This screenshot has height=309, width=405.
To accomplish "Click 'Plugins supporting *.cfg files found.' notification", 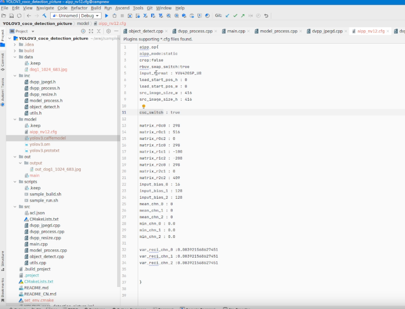I will 158,39.
